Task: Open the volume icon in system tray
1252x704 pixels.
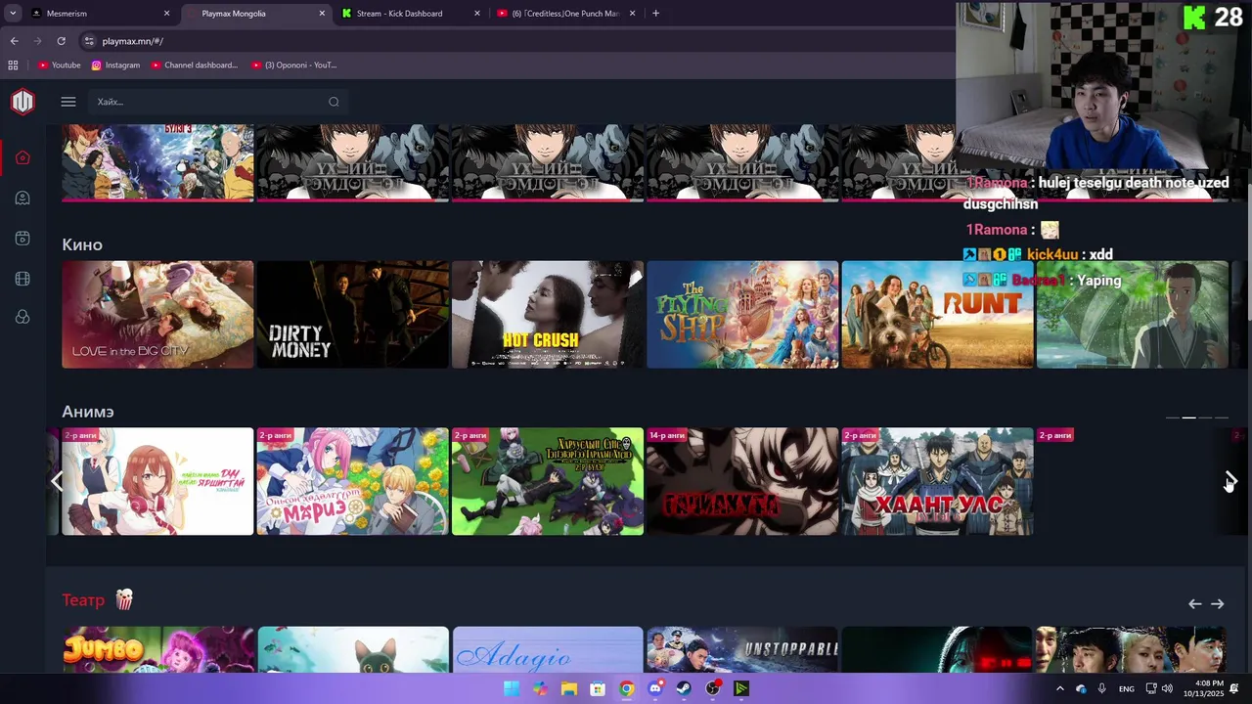Action: tap(1167, 688)
